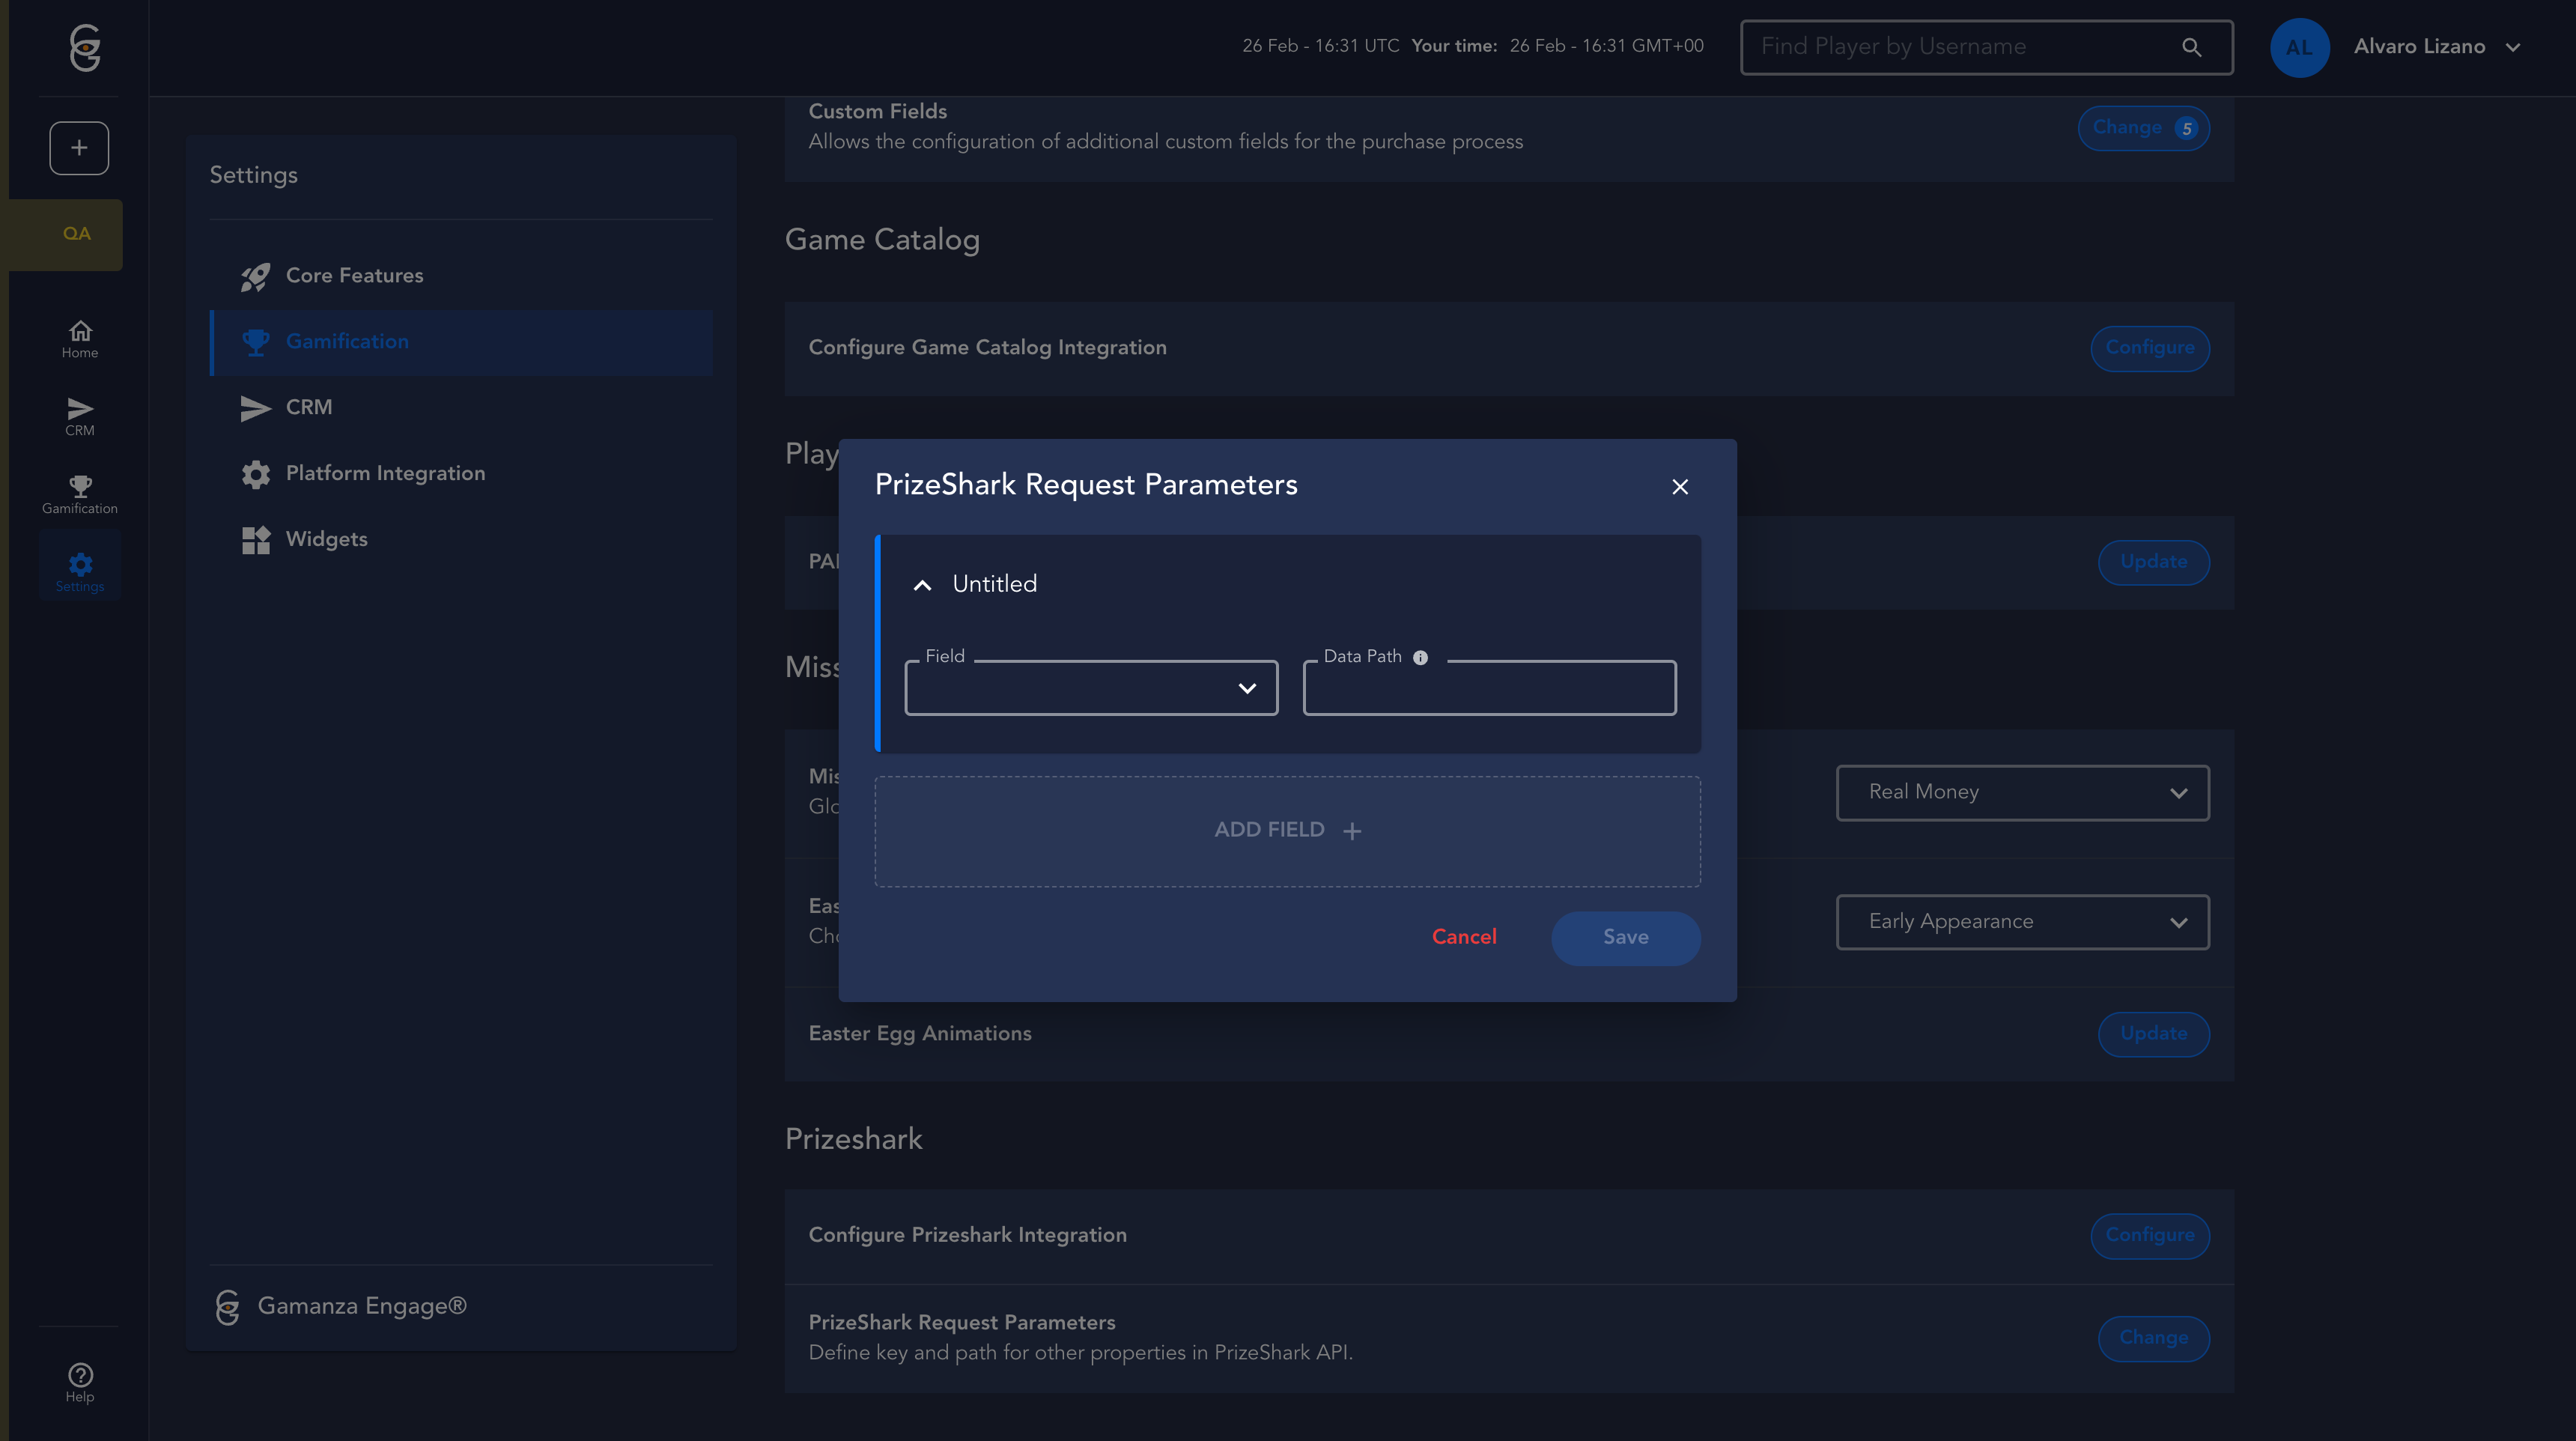This screenshot has width=2576, height=1441.
Task: Open the Field dropdown
Action: point(1091,688)
